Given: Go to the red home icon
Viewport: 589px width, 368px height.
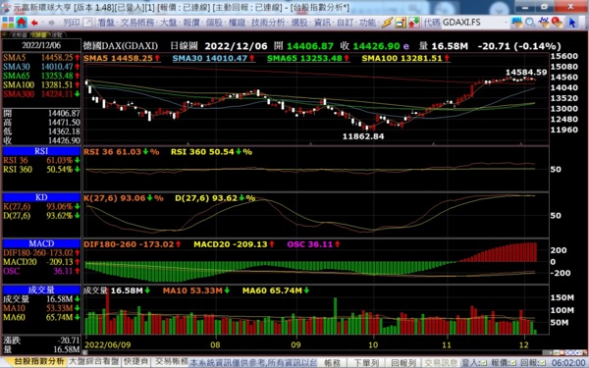Looking at the screenshot, I should click(22, 23).
